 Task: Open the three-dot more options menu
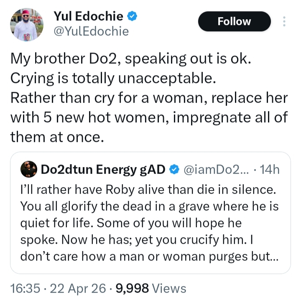[x=285, y=21]
